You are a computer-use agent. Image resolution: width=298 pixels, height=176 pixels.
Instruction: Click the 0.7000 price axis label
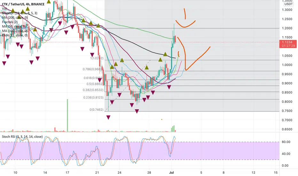click(287, 120)
